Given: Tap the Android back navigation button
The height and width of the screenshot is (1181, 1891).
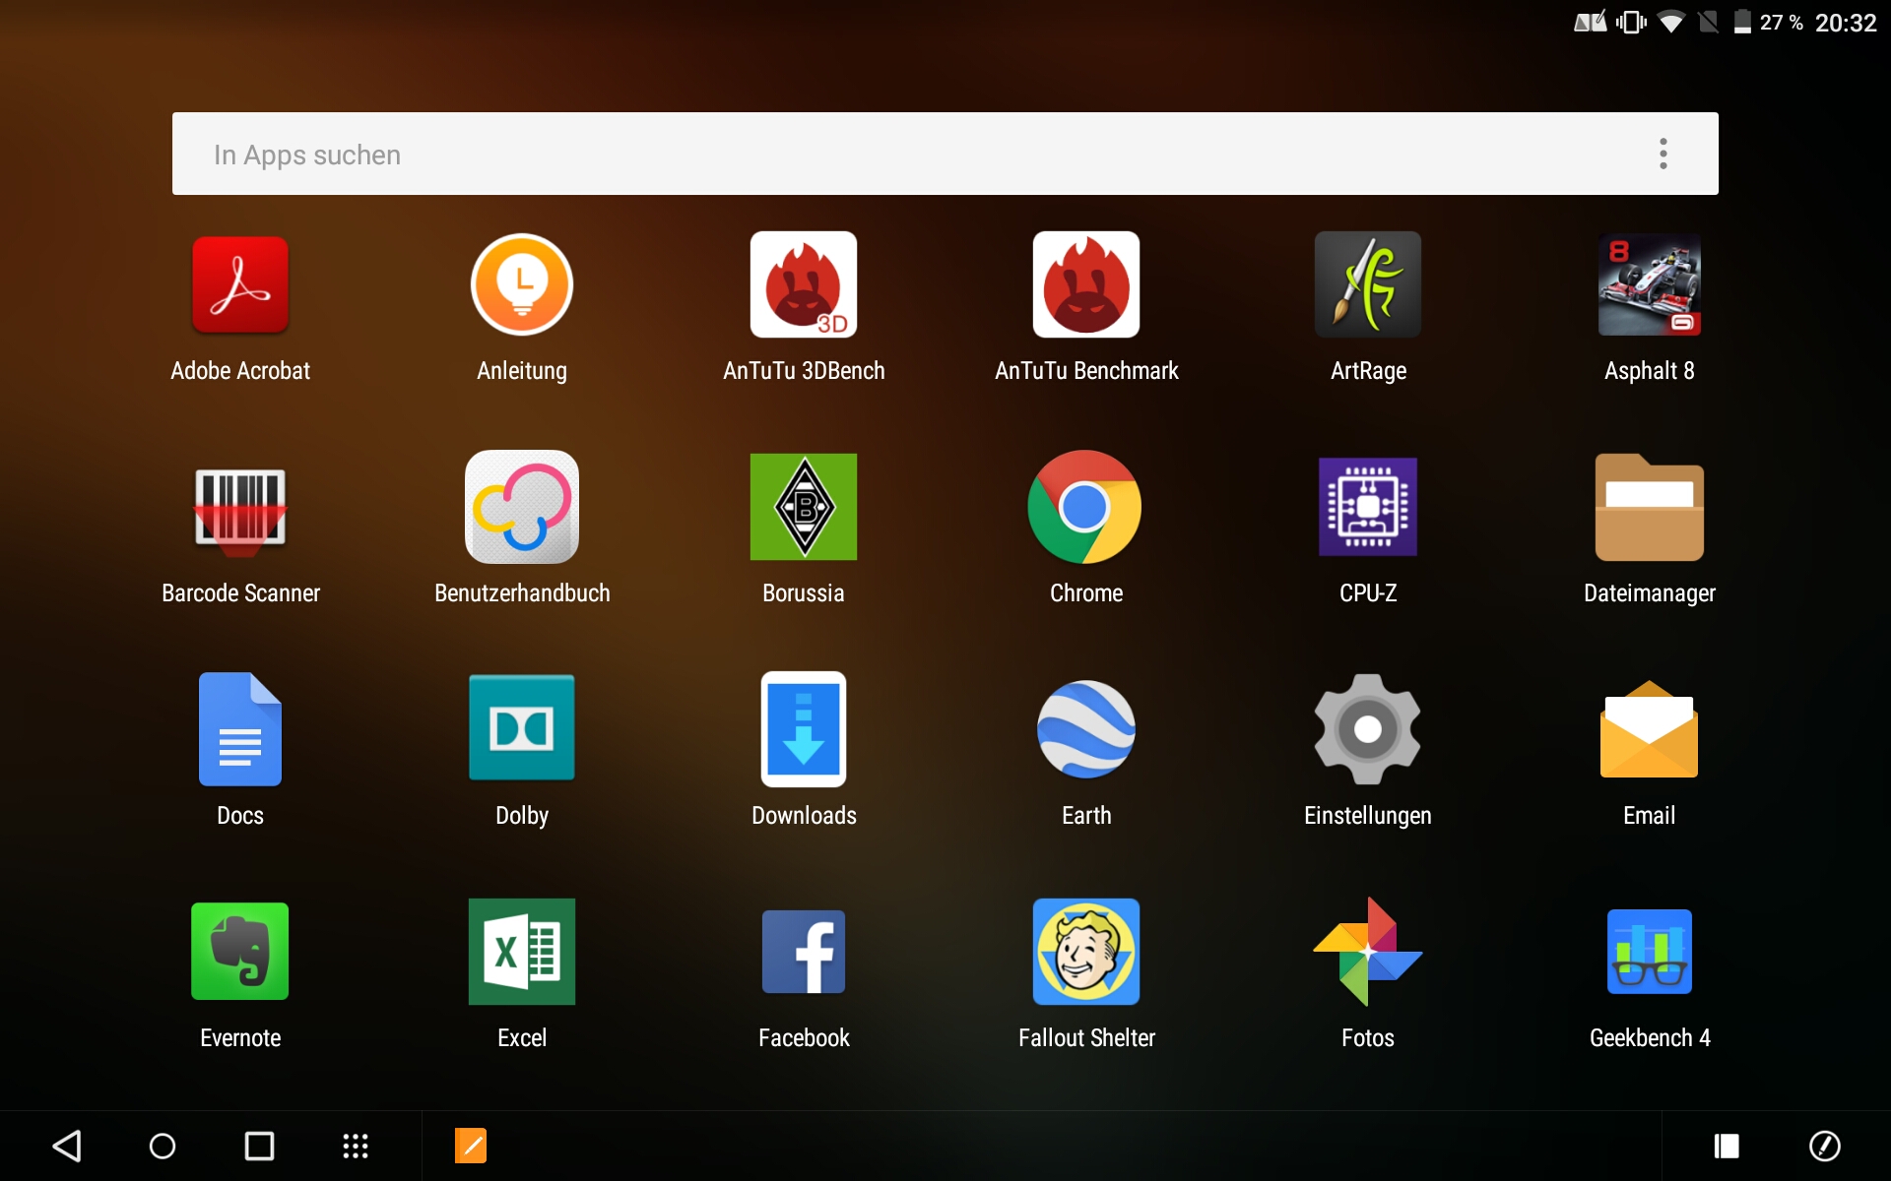Looking at the screenshot, I should [67, 1146].
